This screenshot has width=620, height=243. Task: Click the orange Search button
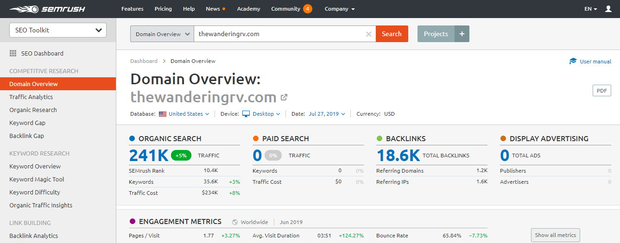[x=392, y=34]
